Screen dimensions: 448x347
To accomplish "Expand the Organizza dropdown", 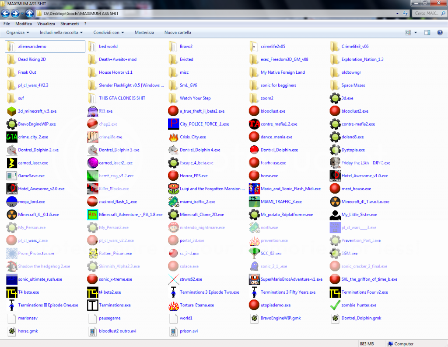I will click(18, 33).
